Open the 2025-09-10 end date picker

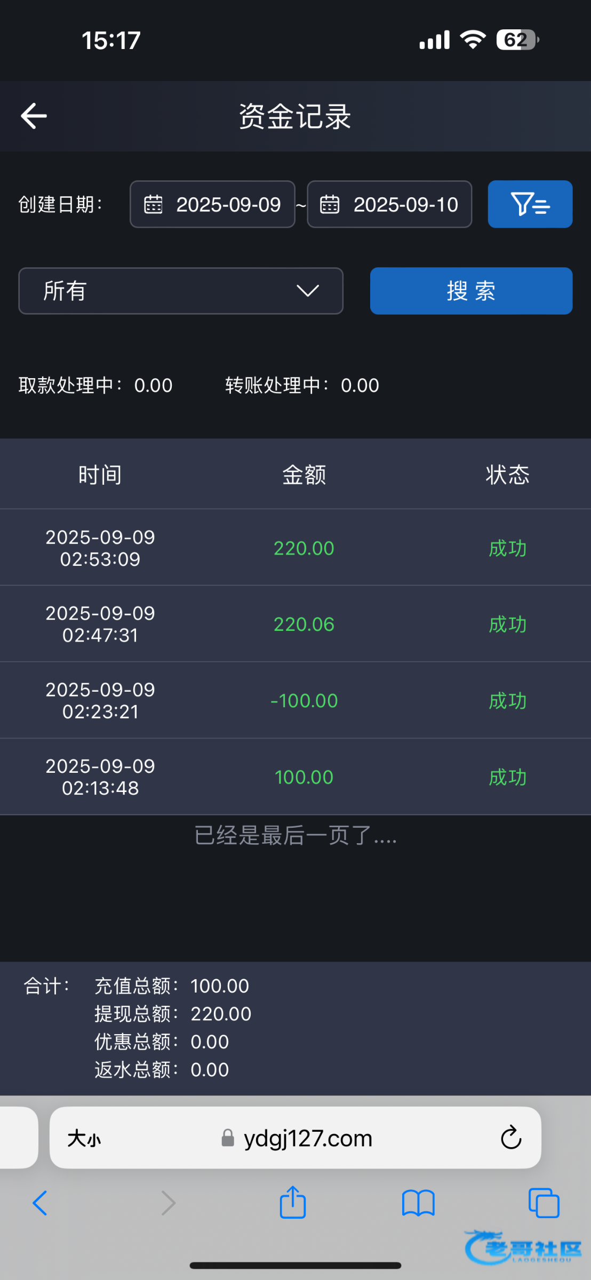[405, 204]
